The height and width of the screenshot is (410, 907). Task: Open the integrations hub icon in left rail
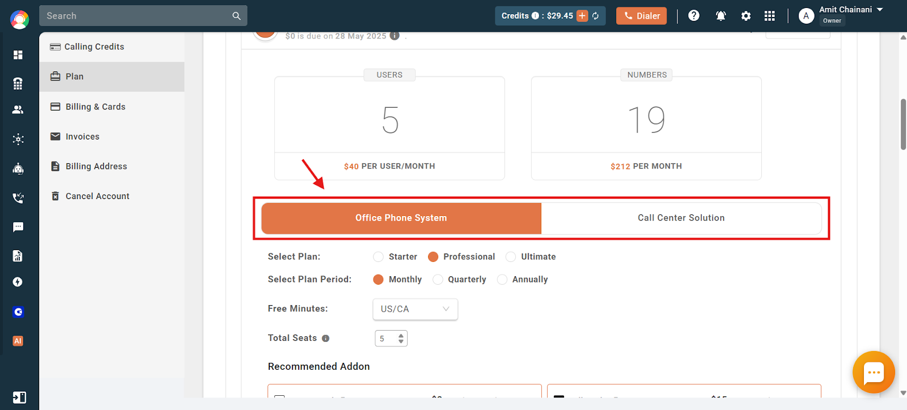18,139
